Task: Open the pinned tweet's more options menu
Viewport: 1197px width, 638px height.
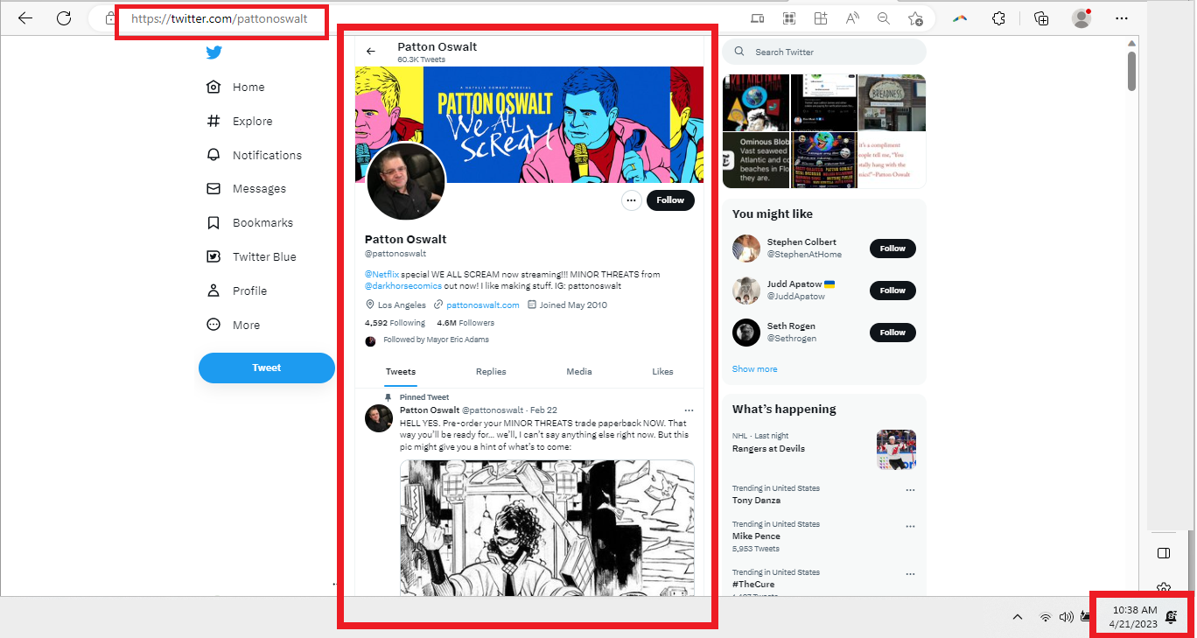Action: coord(689,410)
